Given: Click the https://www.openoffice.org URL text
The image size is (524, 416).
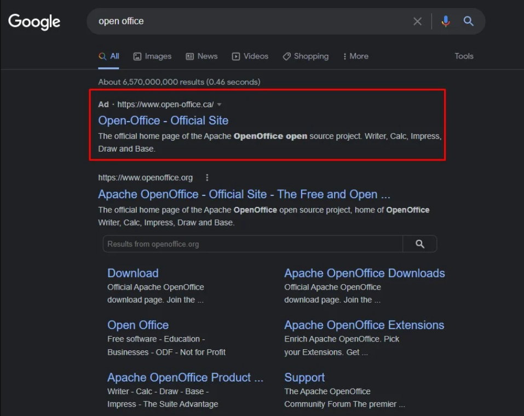Looking at the screenshot, I should 145,178.
